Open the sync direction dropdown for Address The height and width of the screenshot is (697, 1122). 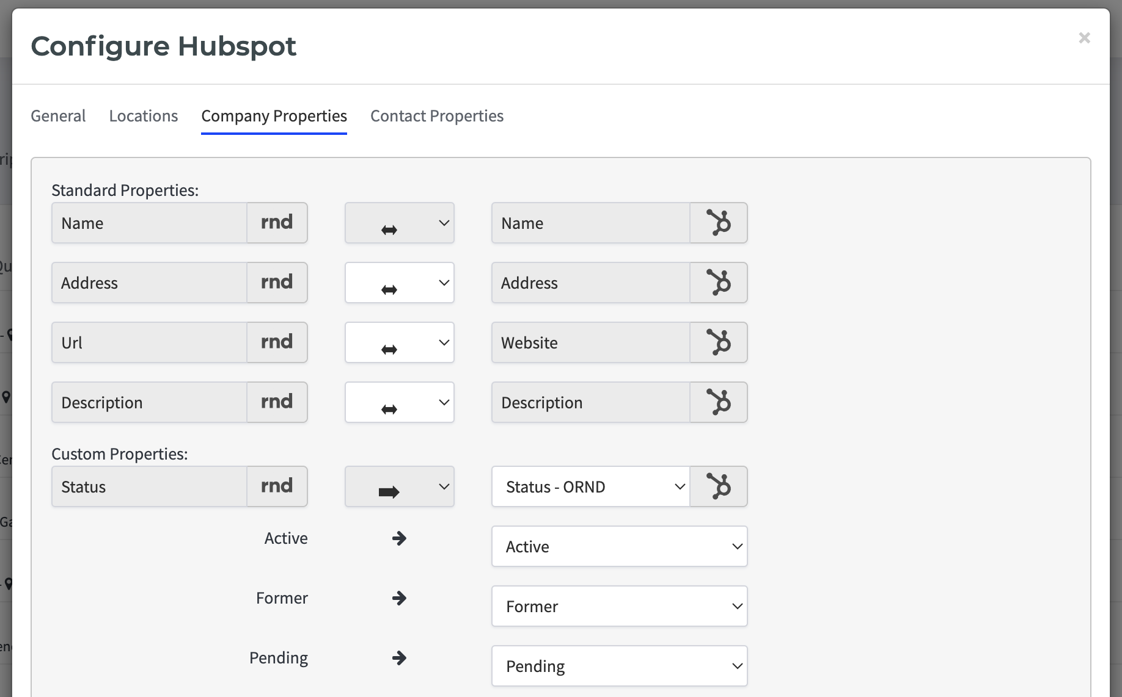(400, 283)
